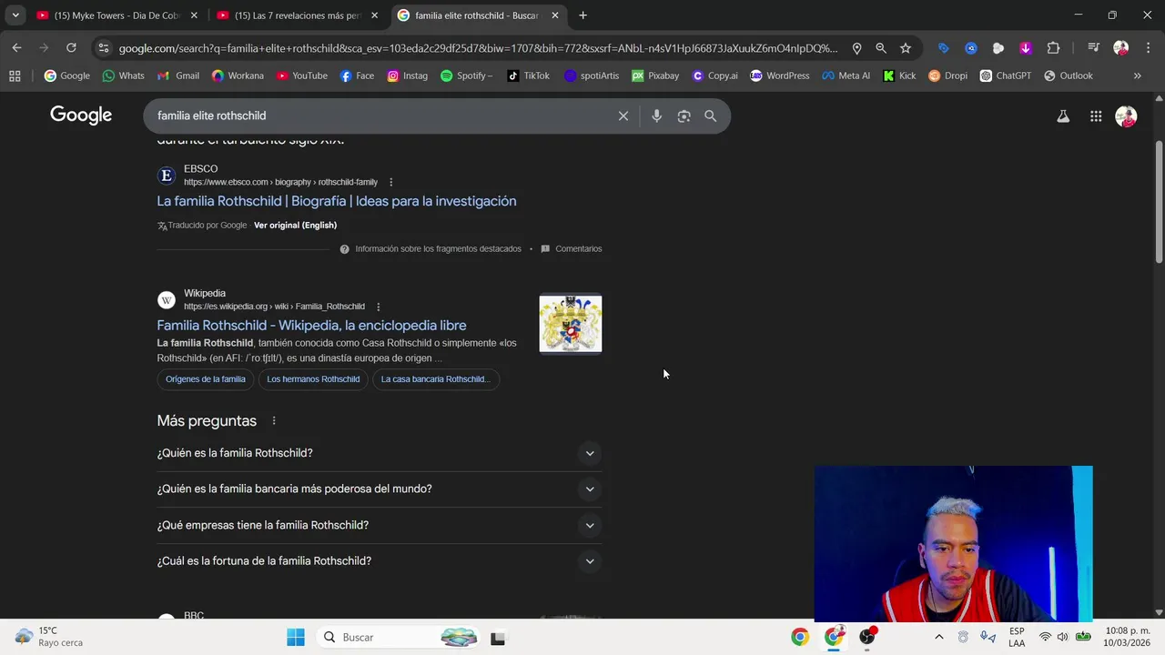Click the Comentarios link
The width and height of the screenshot is (1165, 655).
coord(578,248)
